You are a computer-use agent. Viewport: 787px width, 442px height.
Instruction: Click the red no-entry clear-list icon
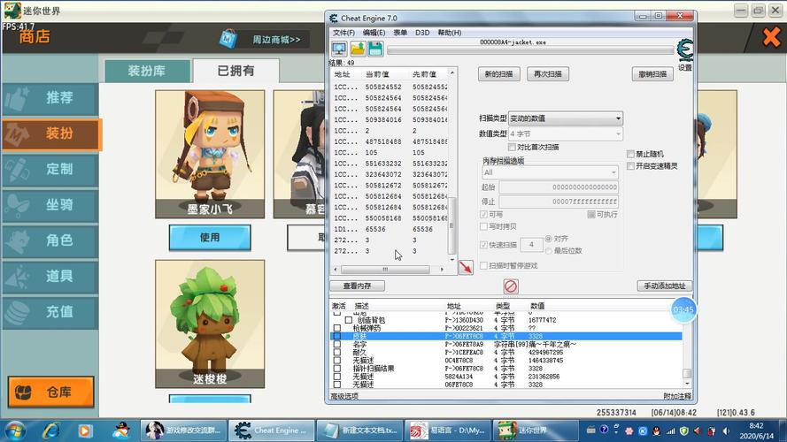tap(511, 286)
